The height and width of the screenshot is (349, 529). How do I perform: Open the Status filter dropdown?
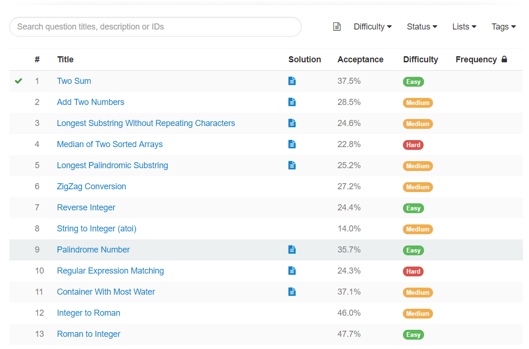422,27
